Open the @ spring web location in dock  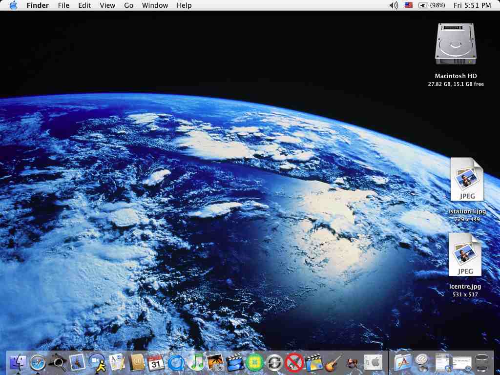coord(423,363)
